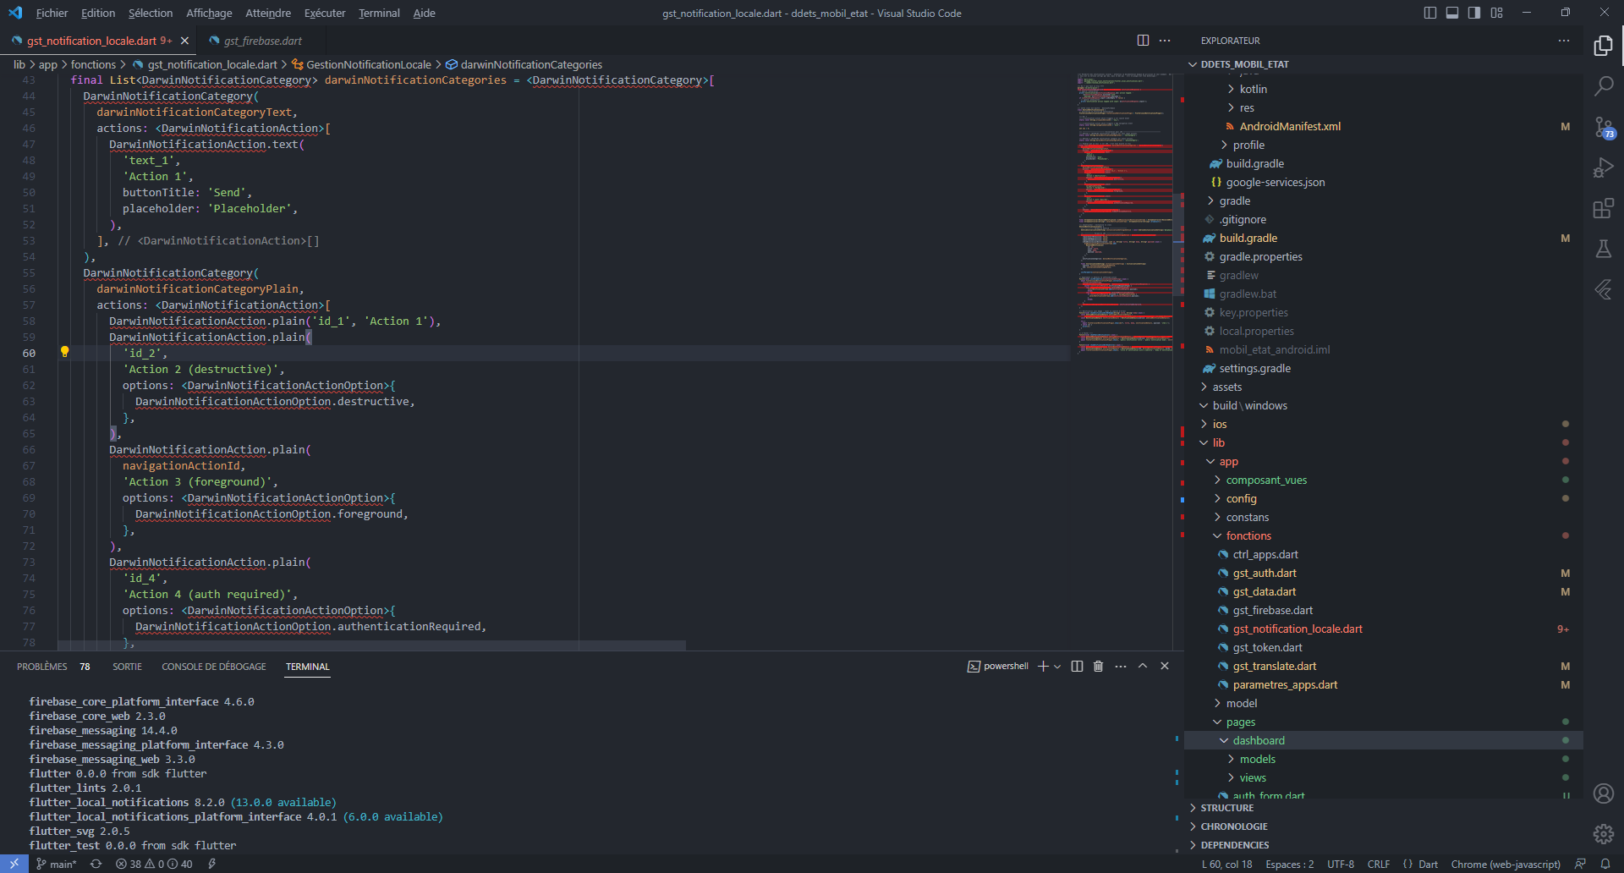Open the Search view in the activity bar
The width and height of the screenshot is (1624, 873).
tap(1603, 85)
